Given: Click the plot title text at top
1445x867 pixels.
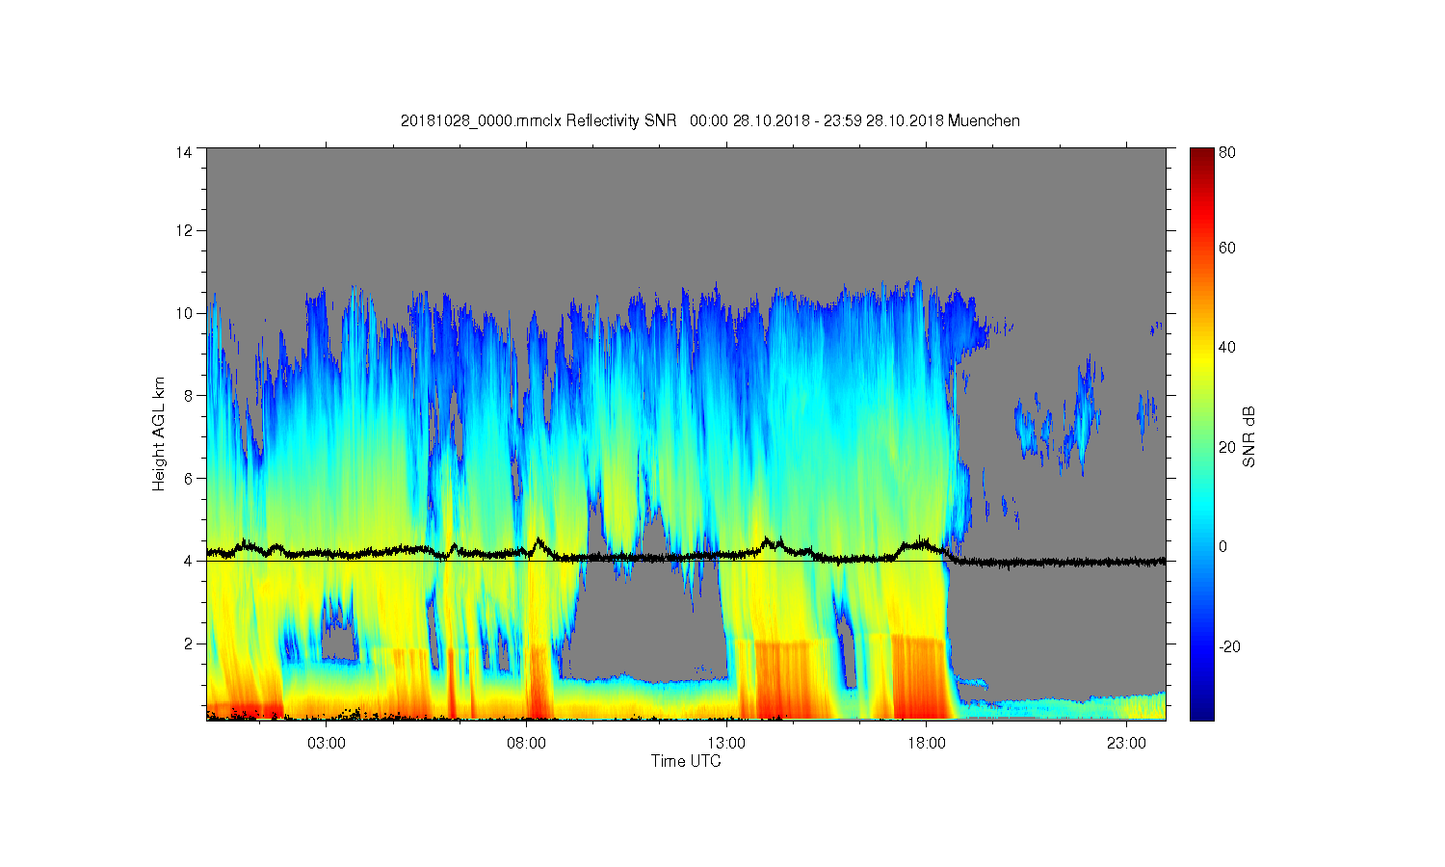Looking at the screenshot, I should tap(710, 120).
